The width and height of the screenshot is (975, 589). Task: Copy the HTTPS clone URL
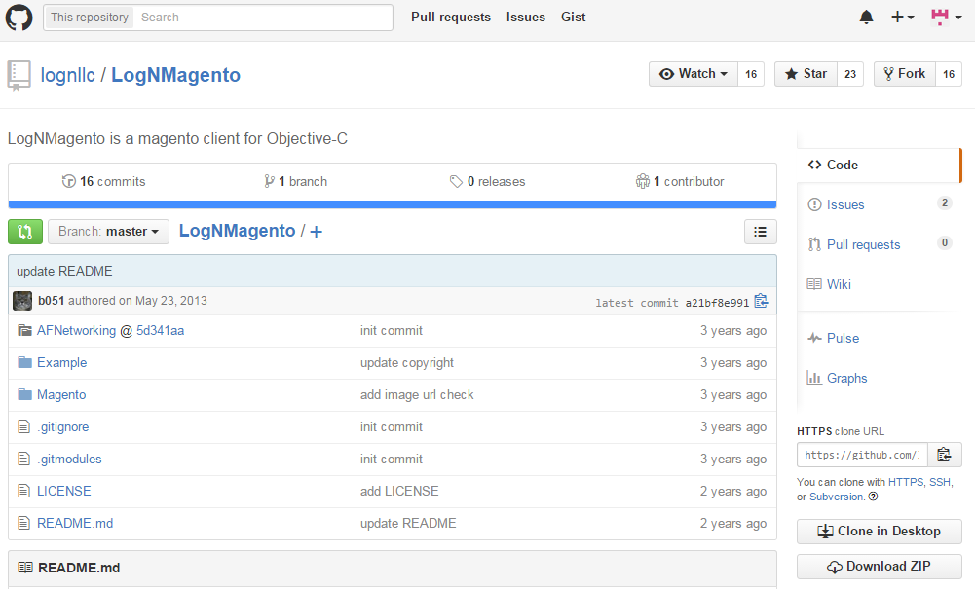click(x=944, y=455)
